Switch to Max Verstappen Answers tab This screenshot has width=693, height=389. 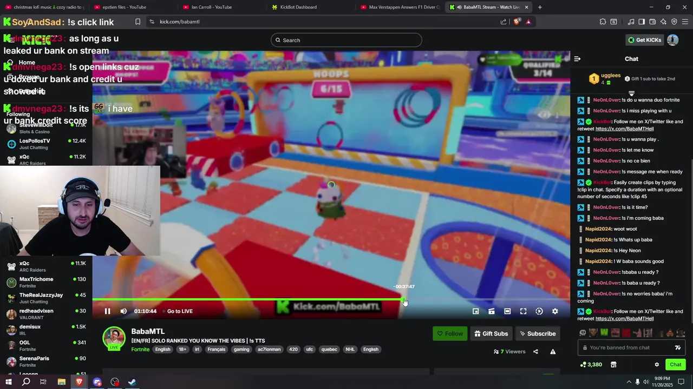coord(400,7)
